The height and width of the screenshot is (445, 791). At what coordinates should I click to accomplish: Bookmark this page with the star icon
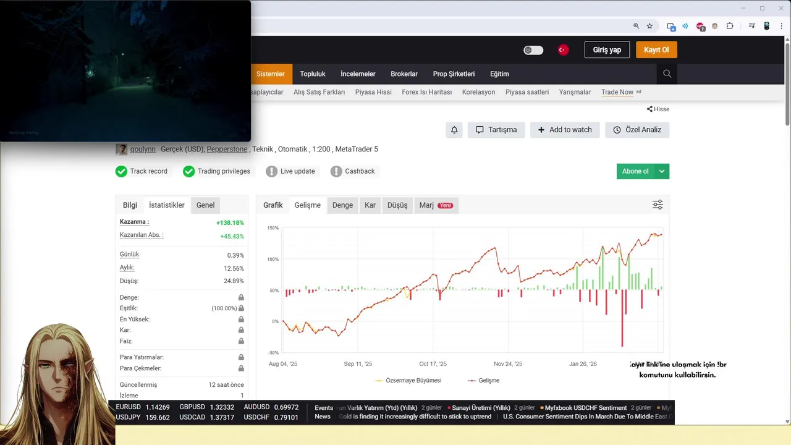coord(649,26)
